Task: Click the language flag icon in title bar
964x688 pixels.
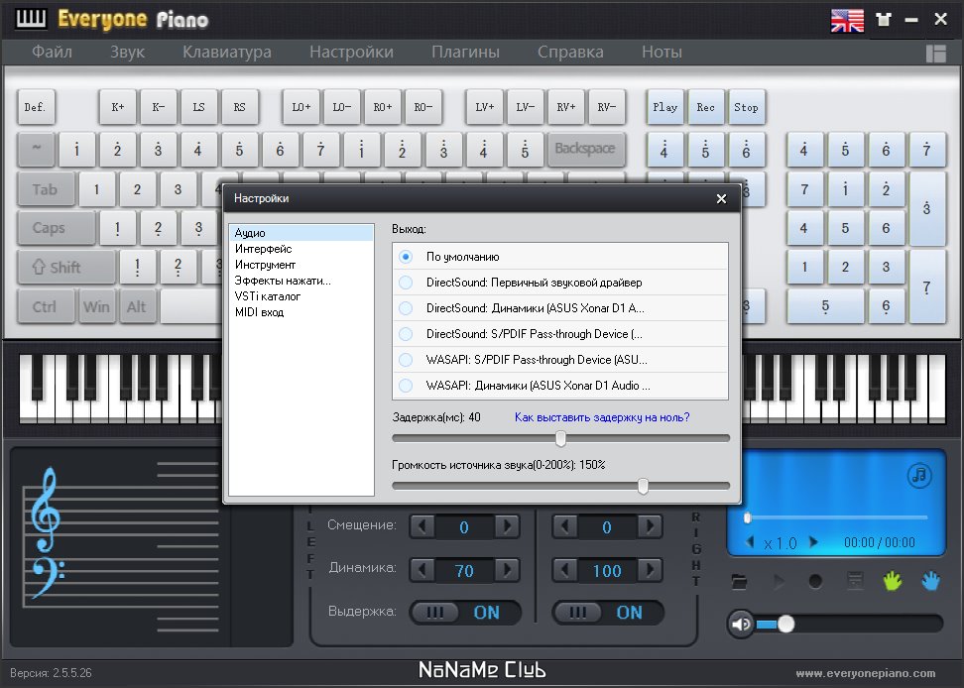Action: (847, 20)
